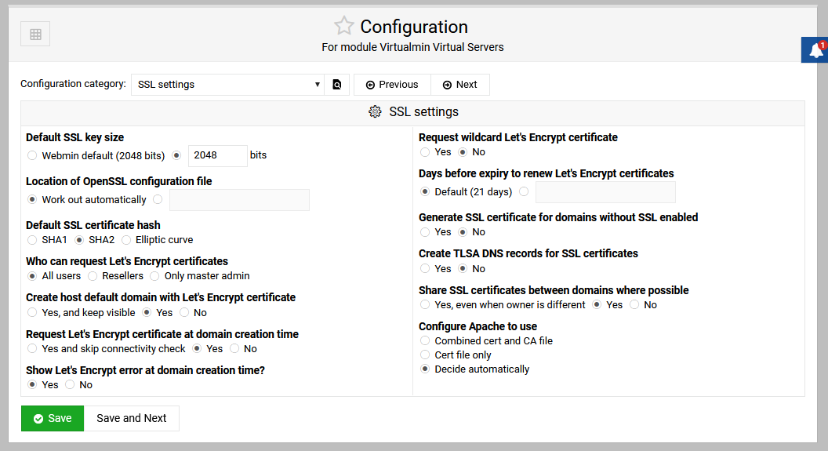Click the custom renewal days input field

pos(605,192)
